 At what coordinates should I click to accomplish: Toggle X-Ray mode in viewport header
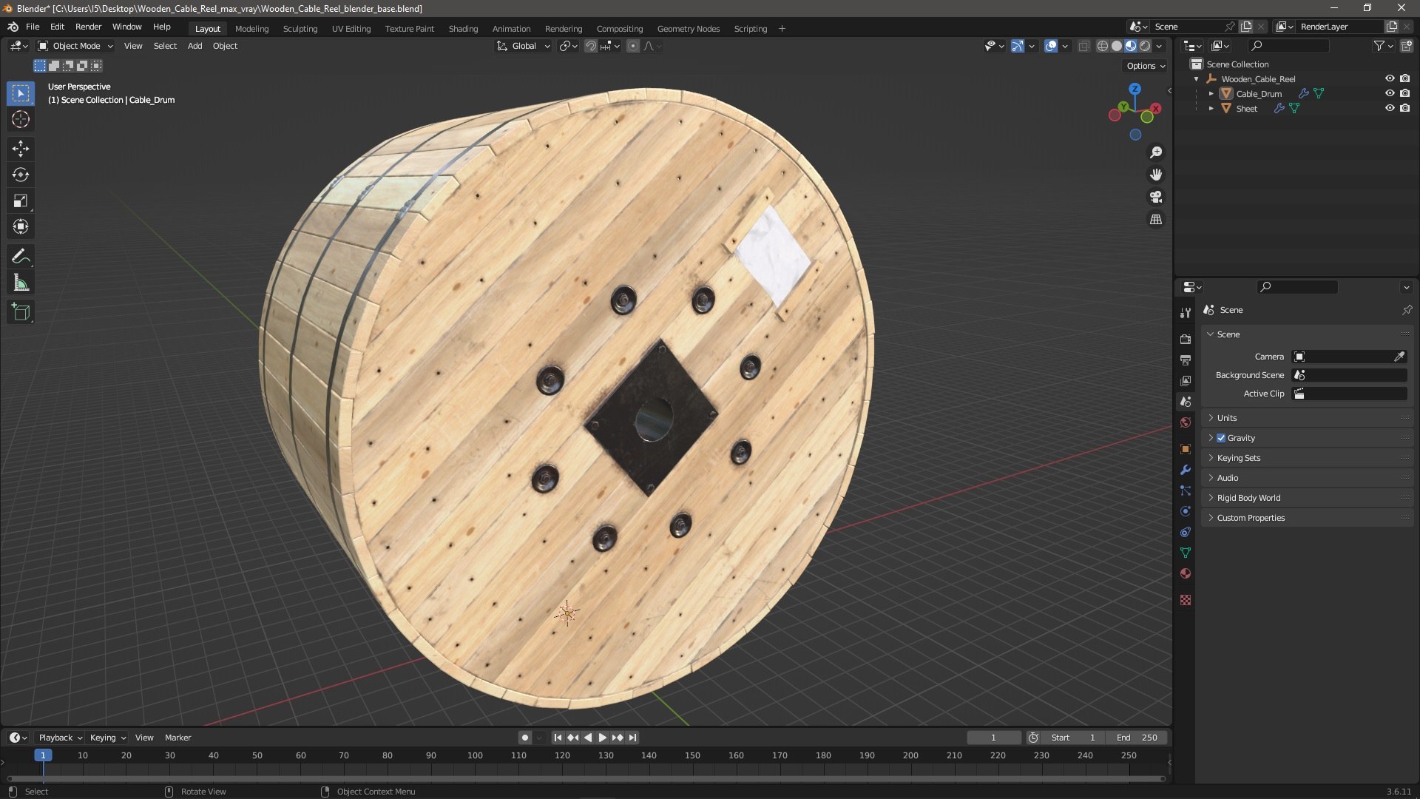[1083, 46]
